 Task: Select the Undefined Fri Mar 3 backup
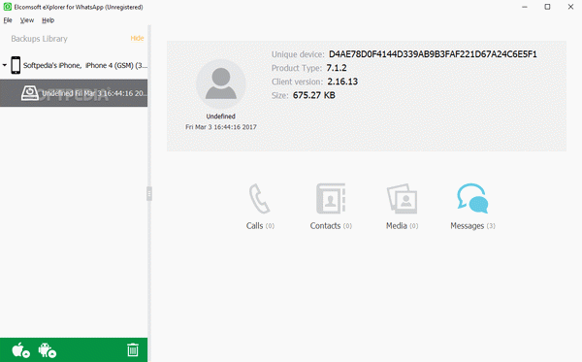click(x=74, y=93)
